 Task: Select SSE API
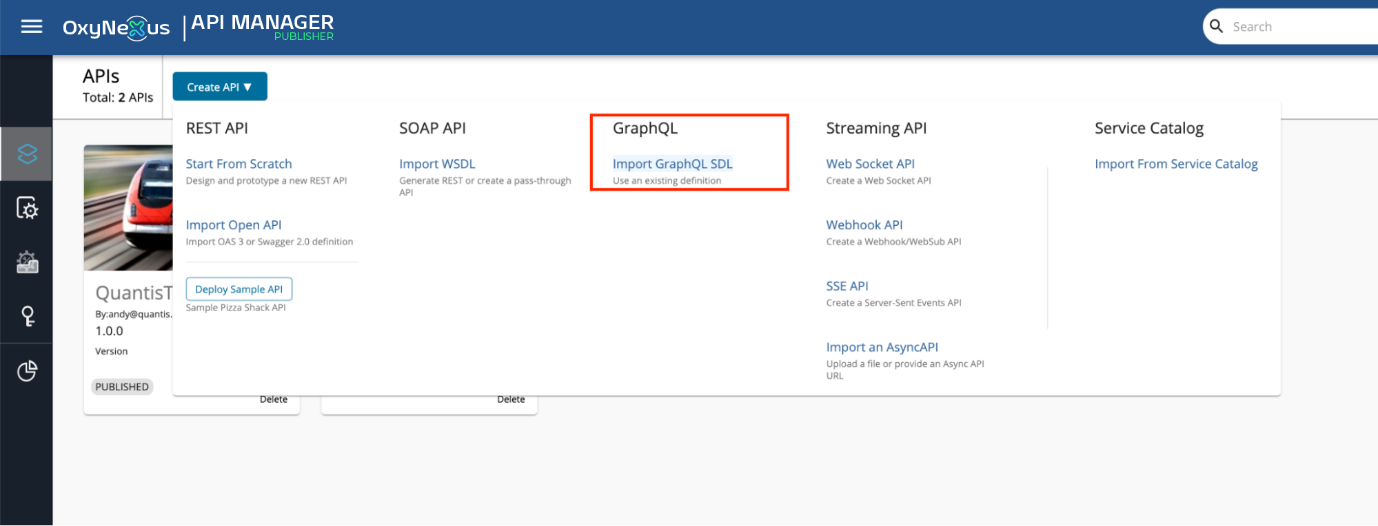tap(847, 286)
